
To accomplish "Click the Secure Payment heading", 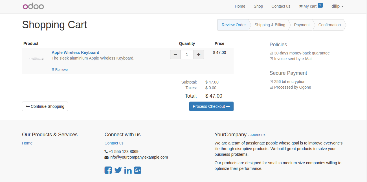I will pos(288,73).
